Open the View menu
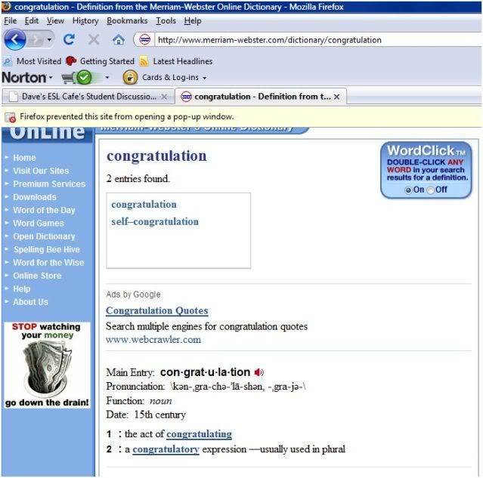Image resolution: width=483 pixels, height=478 pixels. tap(55, 20)
